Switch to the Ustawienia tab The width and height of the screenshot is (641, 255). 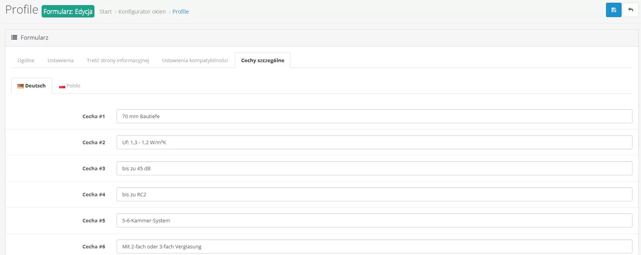coord(60,61)
